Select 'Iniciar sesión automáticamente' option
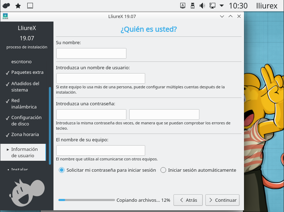The image size is (284, 212). (x=163, y=170)
